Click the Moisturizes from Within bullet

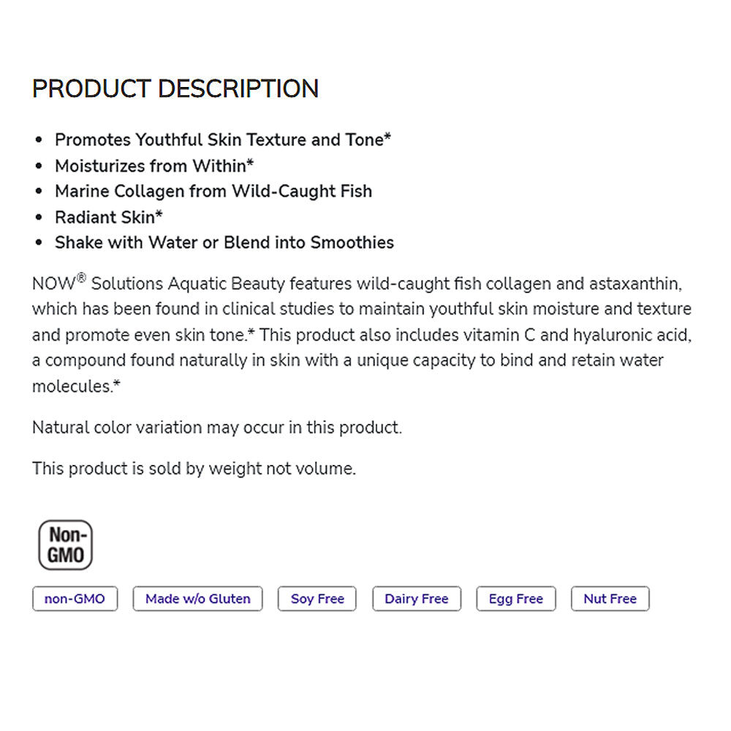click(154, 166)
